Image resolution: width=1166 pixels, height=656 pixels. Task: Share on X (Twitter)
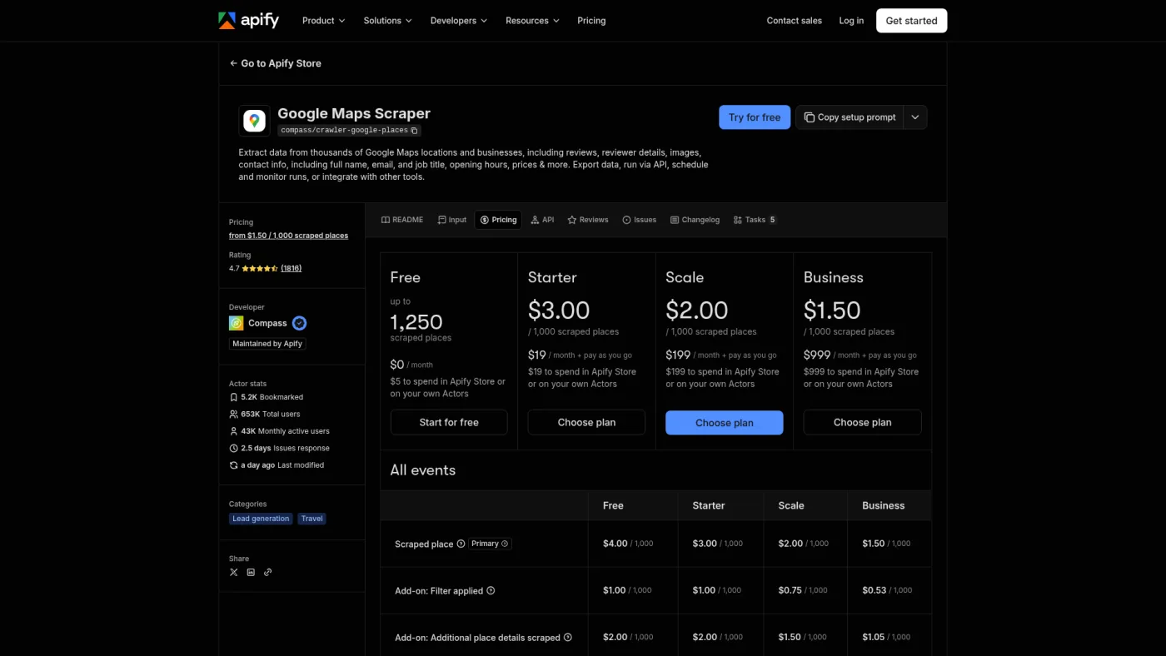(233, 572)
